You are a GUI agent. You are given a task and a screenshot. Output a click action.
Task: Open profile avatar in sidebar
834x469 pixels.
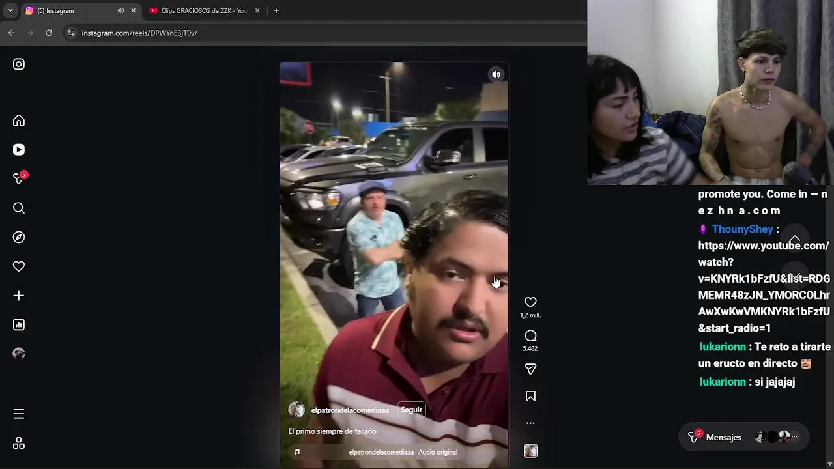point(19,353)
